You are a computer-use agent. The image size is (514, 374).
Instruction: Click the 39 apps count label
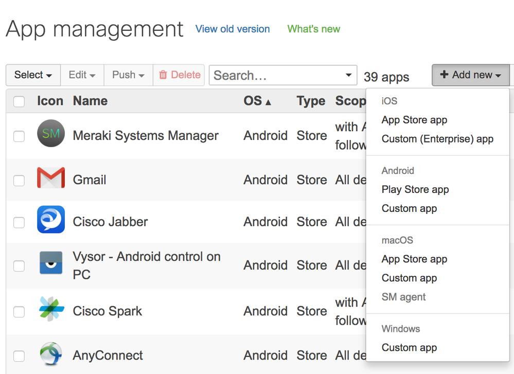[386, 77]
